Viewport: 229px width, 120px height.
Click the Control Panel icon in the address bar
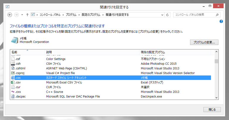coord(33,15)
